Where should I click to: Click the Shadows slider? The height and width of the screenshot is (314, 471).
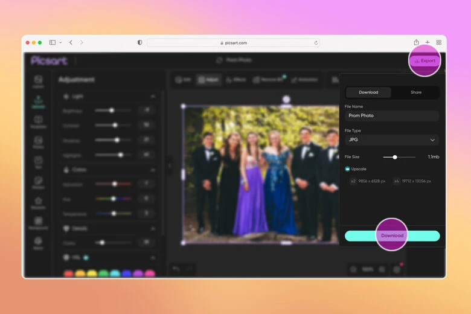point(113,140)
